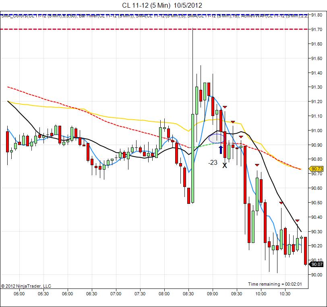
Task: Click the 90.40 price axis label
Action: pos(317,217)
